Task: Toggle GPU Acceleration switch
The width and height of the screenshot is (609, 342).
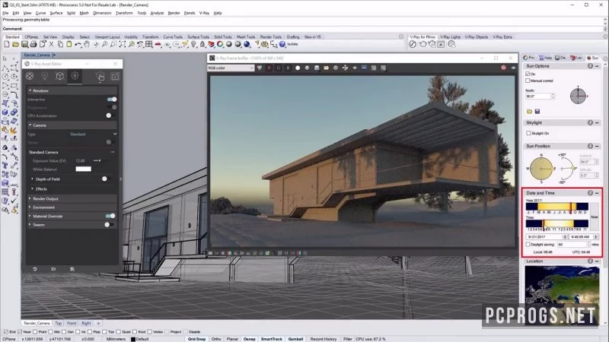Action: point(110,116)
